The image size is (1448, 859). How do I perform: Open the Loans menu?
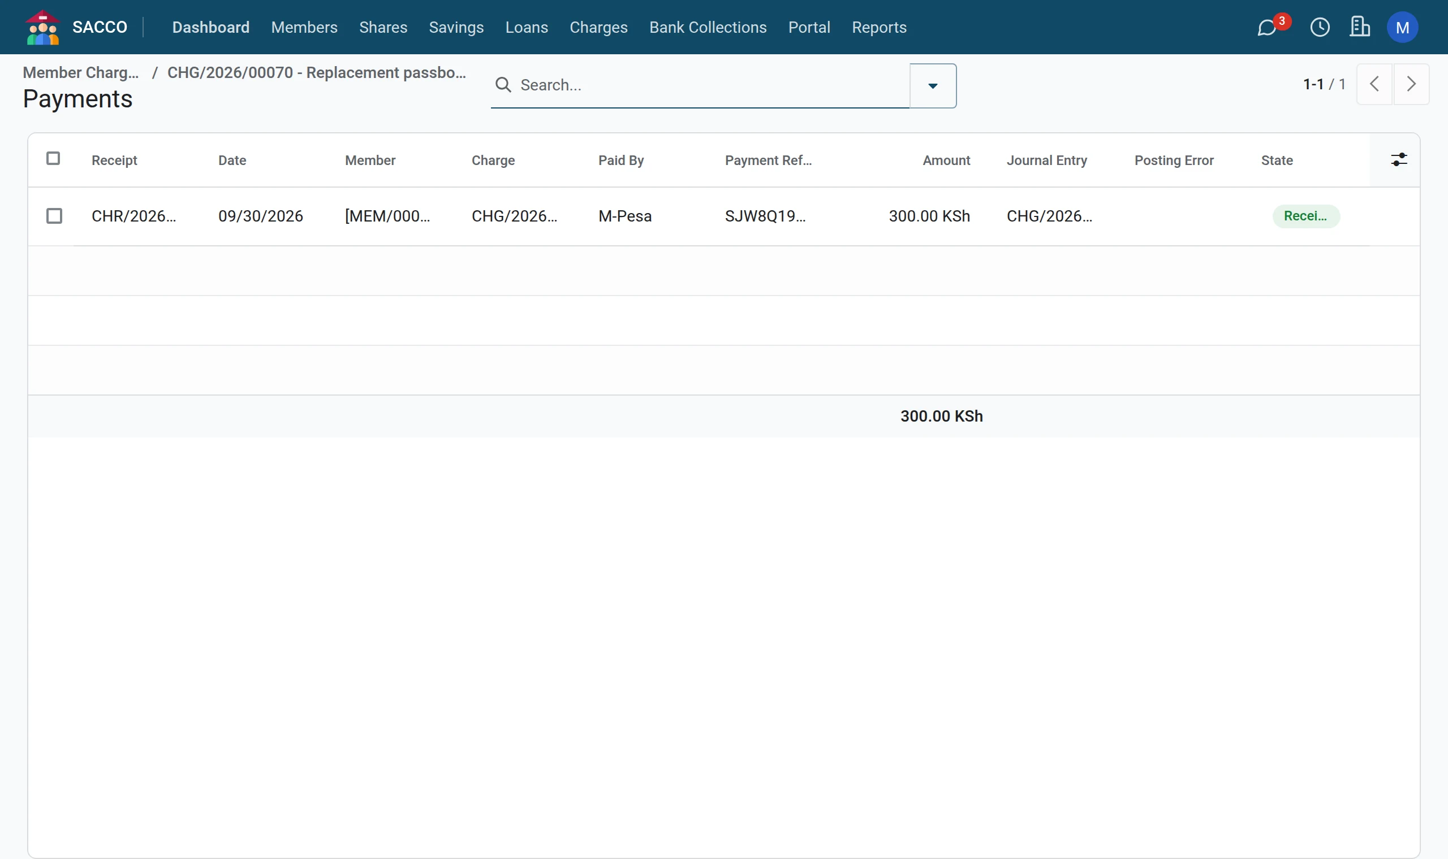[x=527, y=27]
